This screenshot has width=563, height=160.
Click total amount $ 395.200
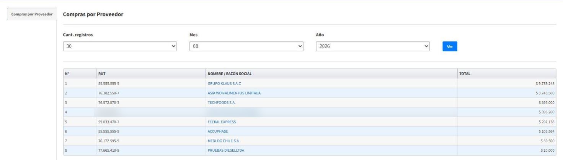point(546,112)
